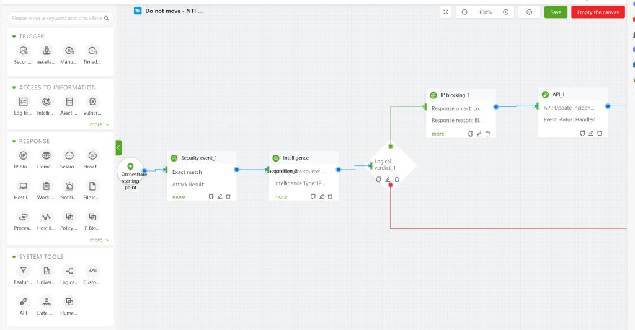Select the Custom code system tool
Image resolution: width=635 pixels, height=330 pixels.
(x=93, y=271)
